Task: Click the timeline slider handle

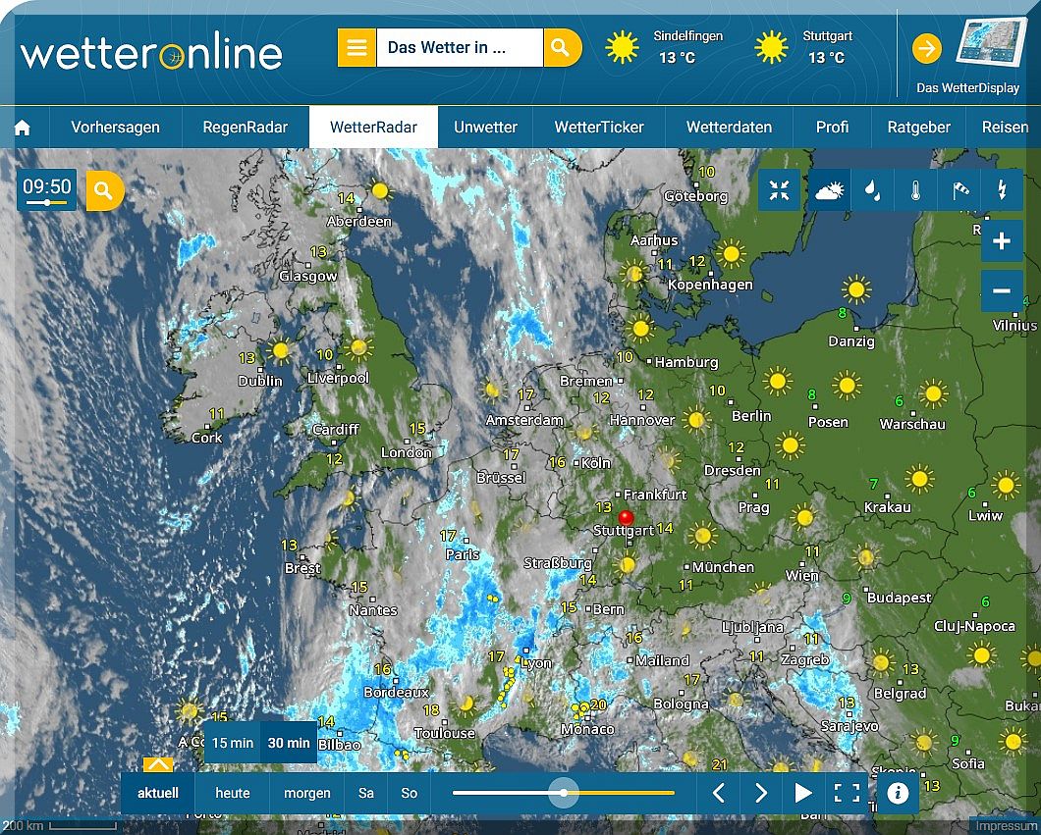Action: [564, 793]
